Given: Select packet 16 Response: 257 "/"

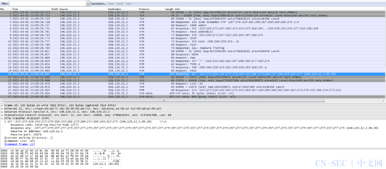Looking at the screenshot, I should click(193, 61).
